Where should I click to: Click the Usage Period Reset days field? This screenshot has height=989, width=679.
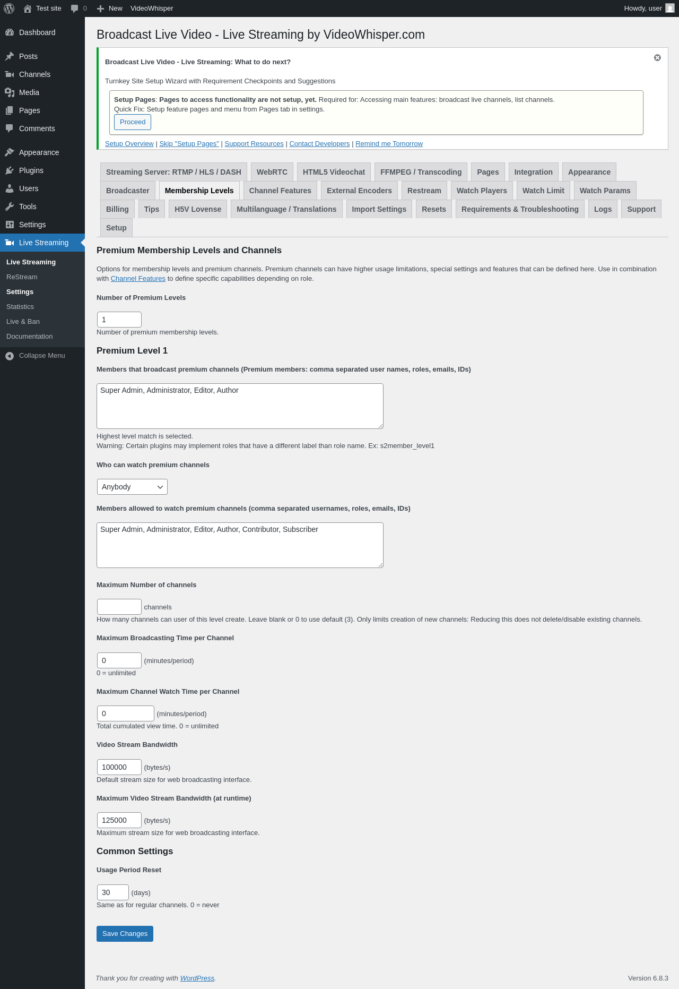113,892
